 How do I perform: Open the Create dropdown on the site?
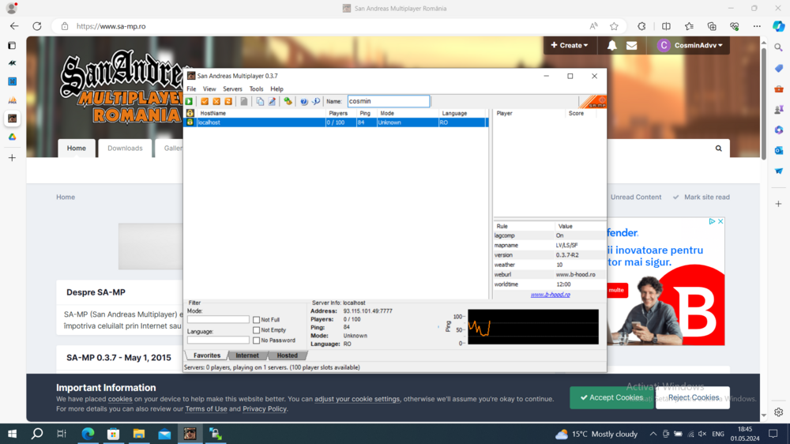[570, 45]
